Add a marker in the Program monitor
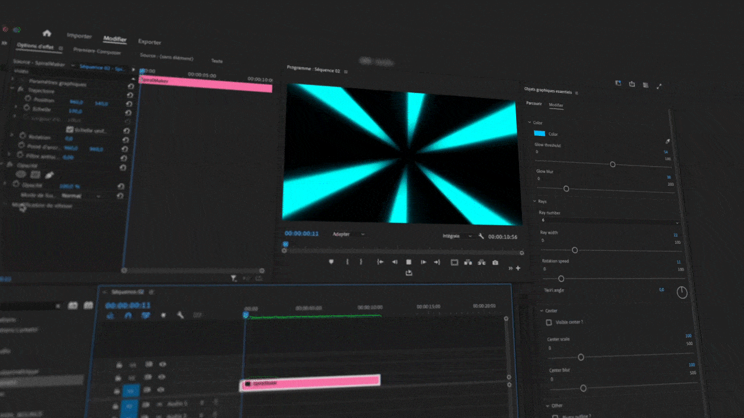Screen dimensions: 744x418 point(331,262)
